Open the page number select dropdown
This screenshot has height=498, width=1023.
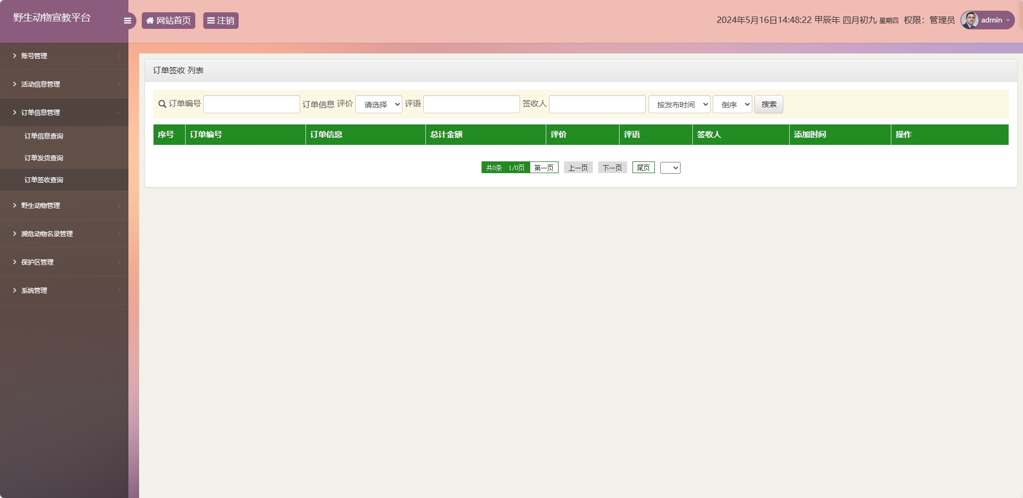pos(670,168)
